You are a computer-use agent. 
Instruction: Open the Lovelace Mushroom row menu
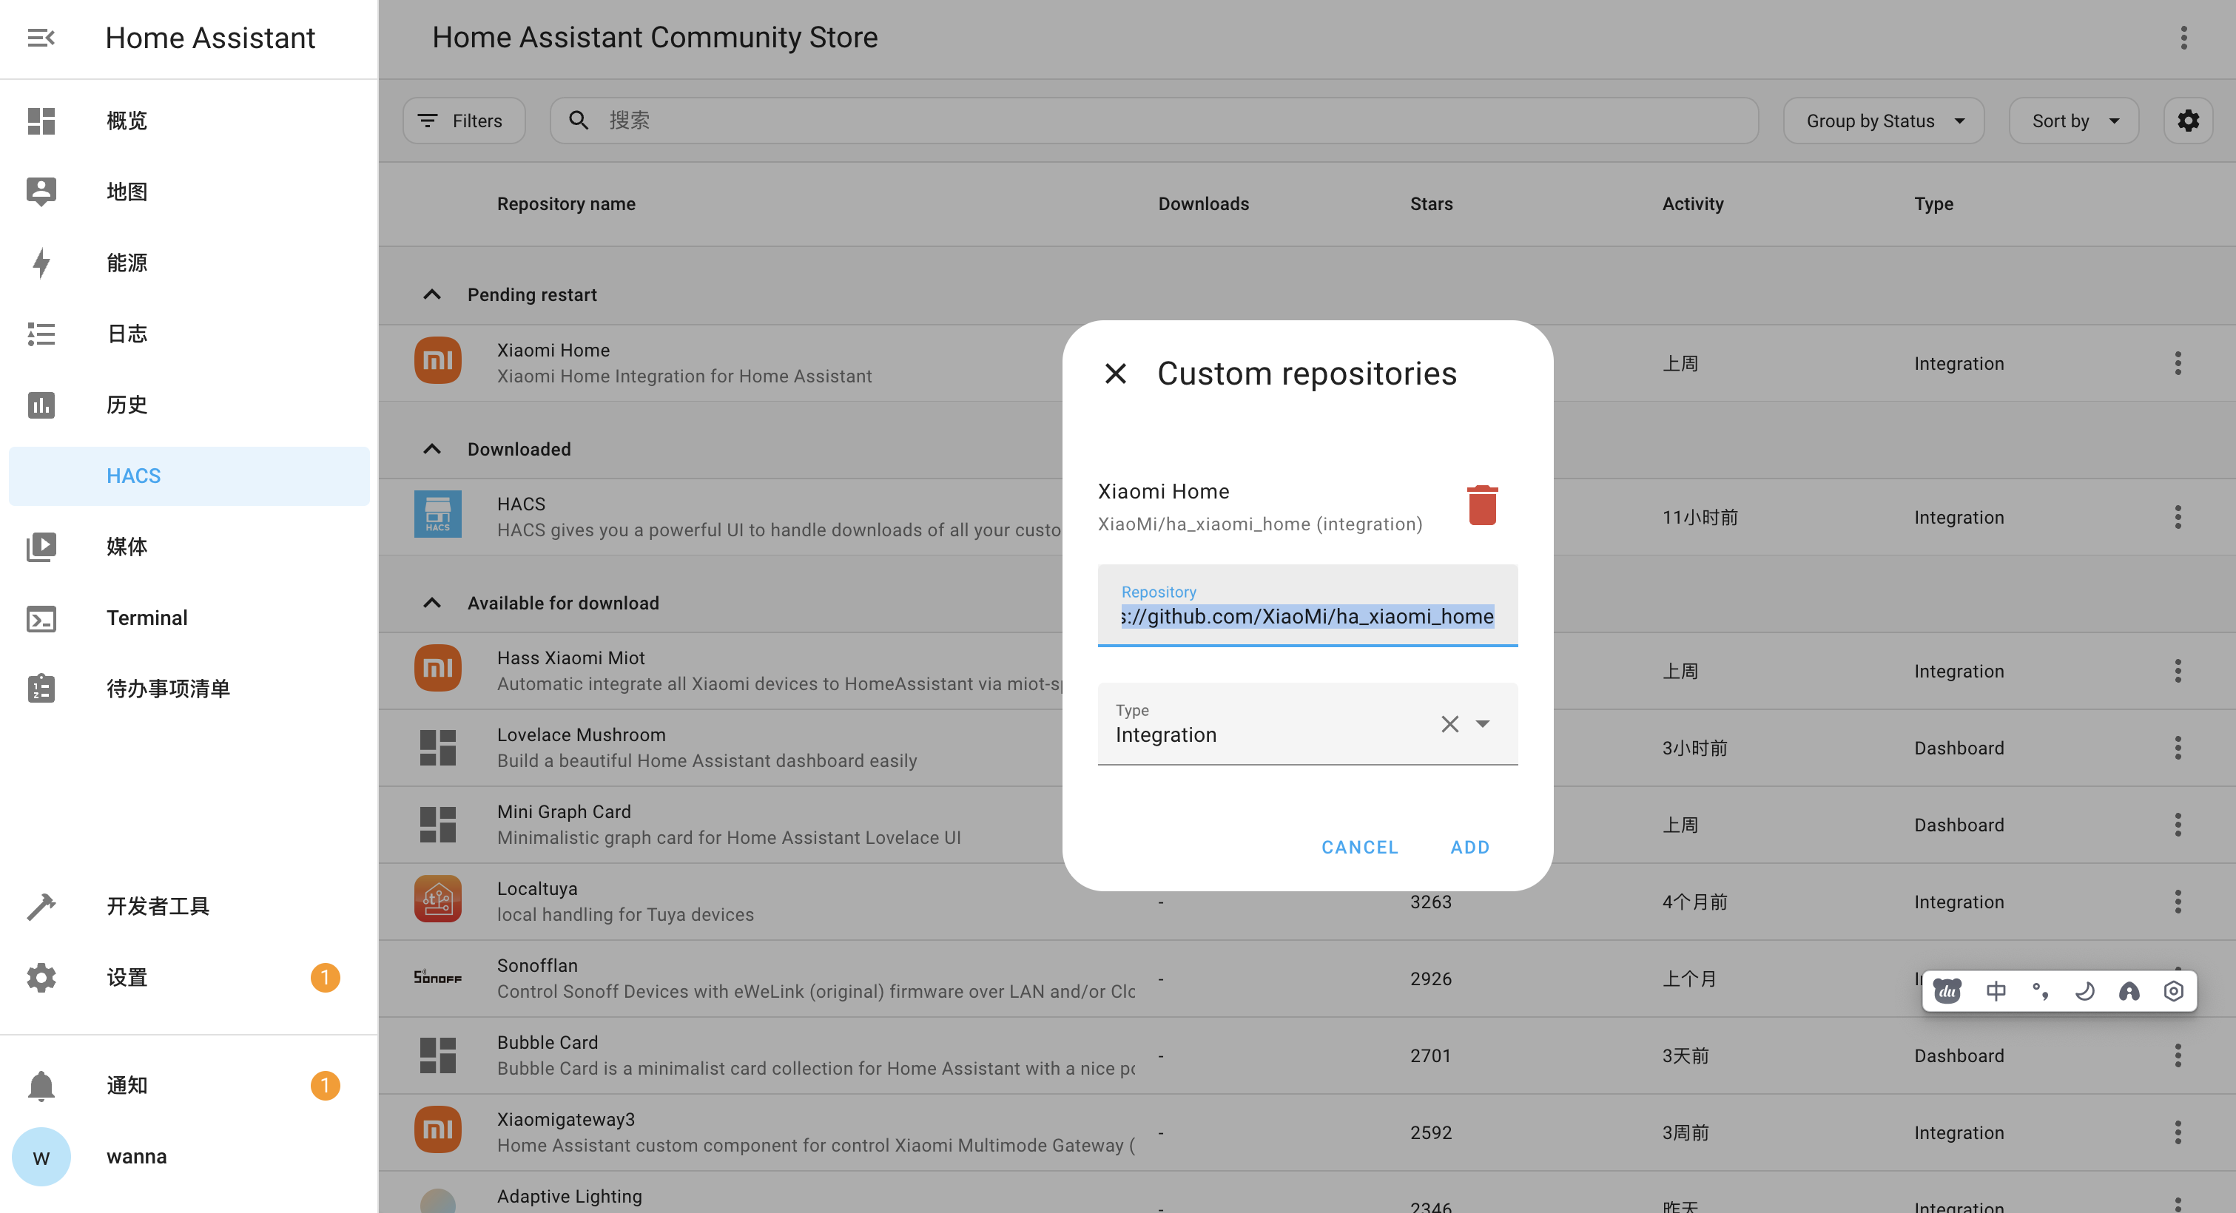click(x=2178, y=749)
